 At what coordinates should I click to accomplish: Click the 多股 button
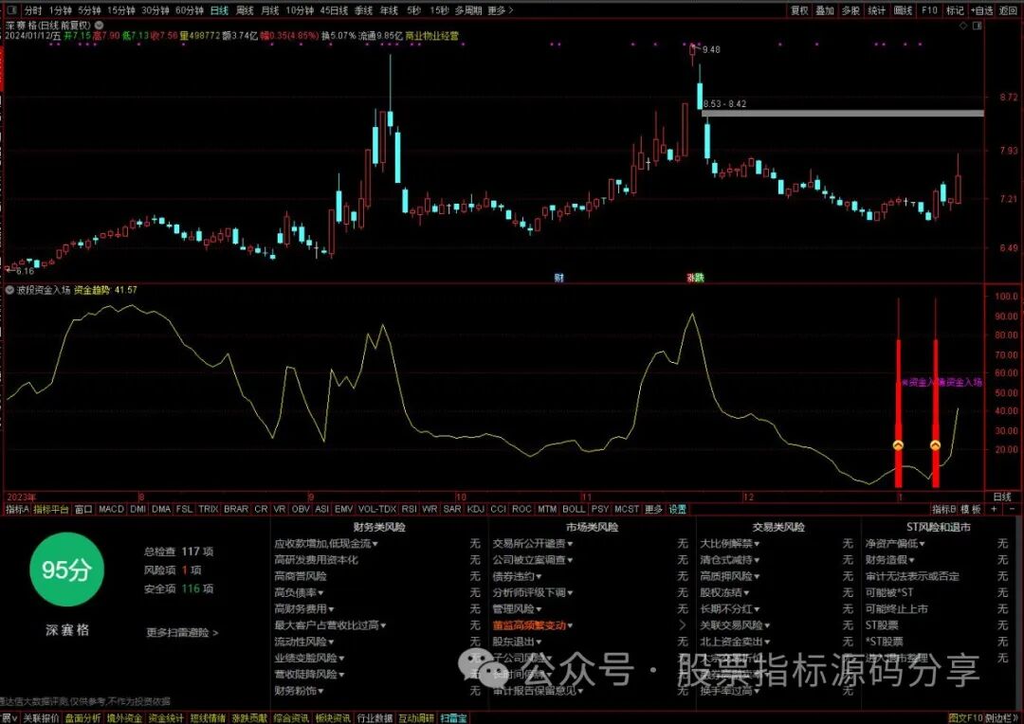[x=850, y=10]
